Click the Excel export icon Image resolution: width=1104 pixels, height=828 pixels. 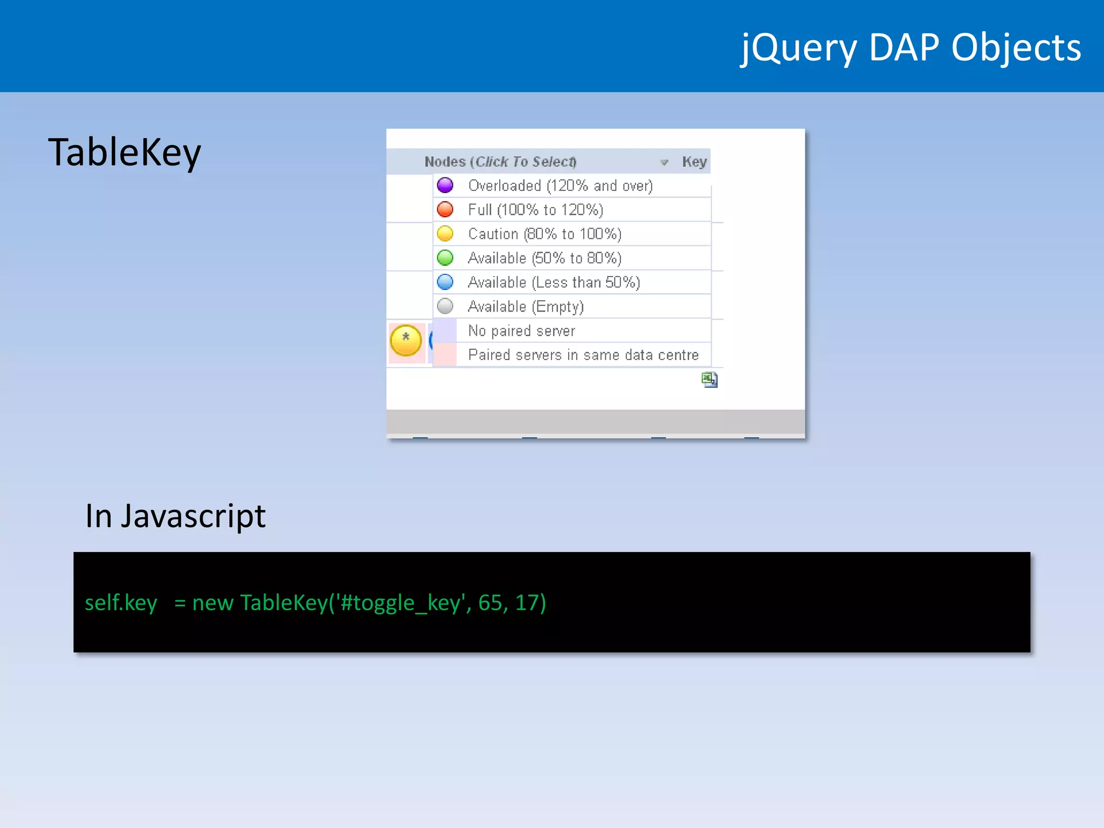pos(709,379)
